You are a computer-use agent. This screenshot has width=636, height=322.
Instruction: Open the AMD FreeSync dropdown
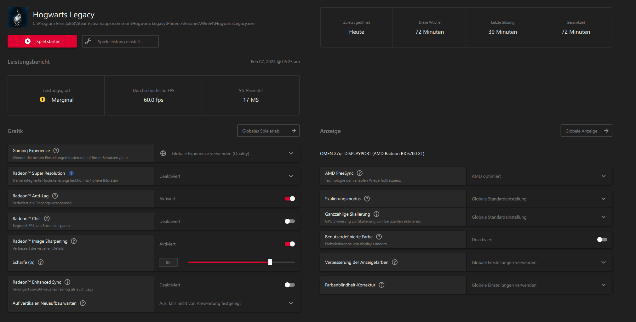point(539,176)
